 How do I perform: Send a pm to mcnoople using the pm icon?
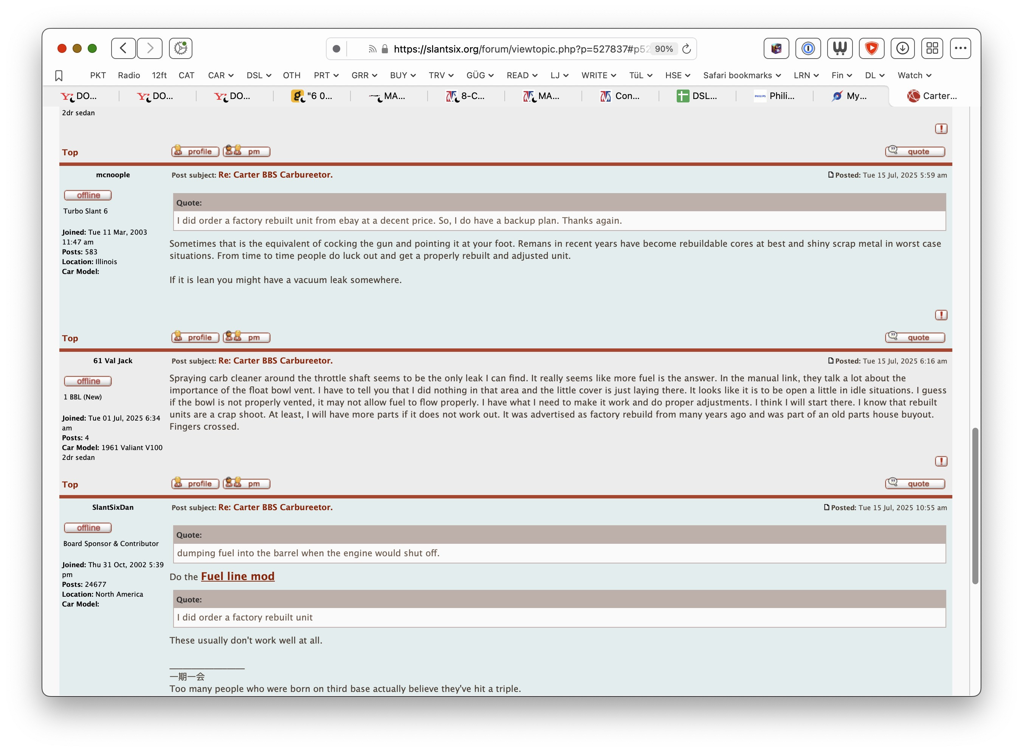tap(247, 337)
